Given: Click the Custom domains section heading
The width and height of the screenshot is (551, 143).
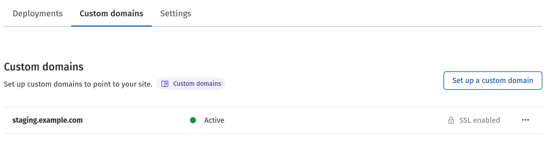Looking at the screenshot, I should click(x=44, y=67).
